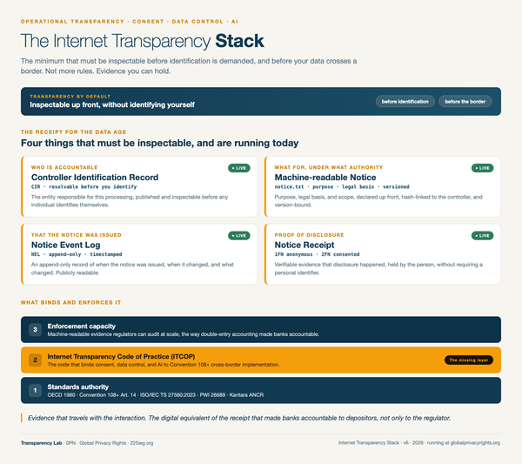Click 'WHAT BINDS AND ENFORCES IT' label

[71, 302]
